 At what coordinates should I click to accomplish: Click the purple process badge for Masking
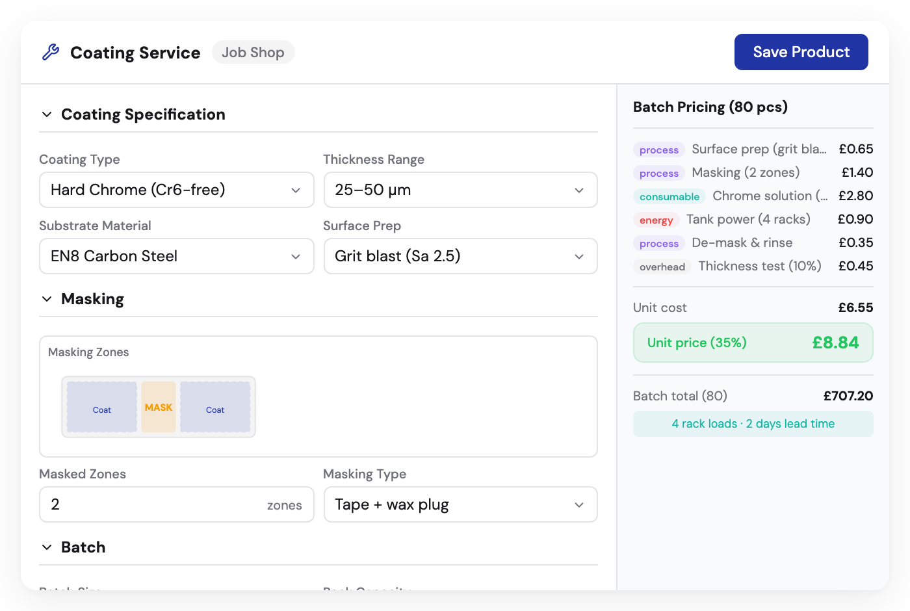[x=658, y=173]
